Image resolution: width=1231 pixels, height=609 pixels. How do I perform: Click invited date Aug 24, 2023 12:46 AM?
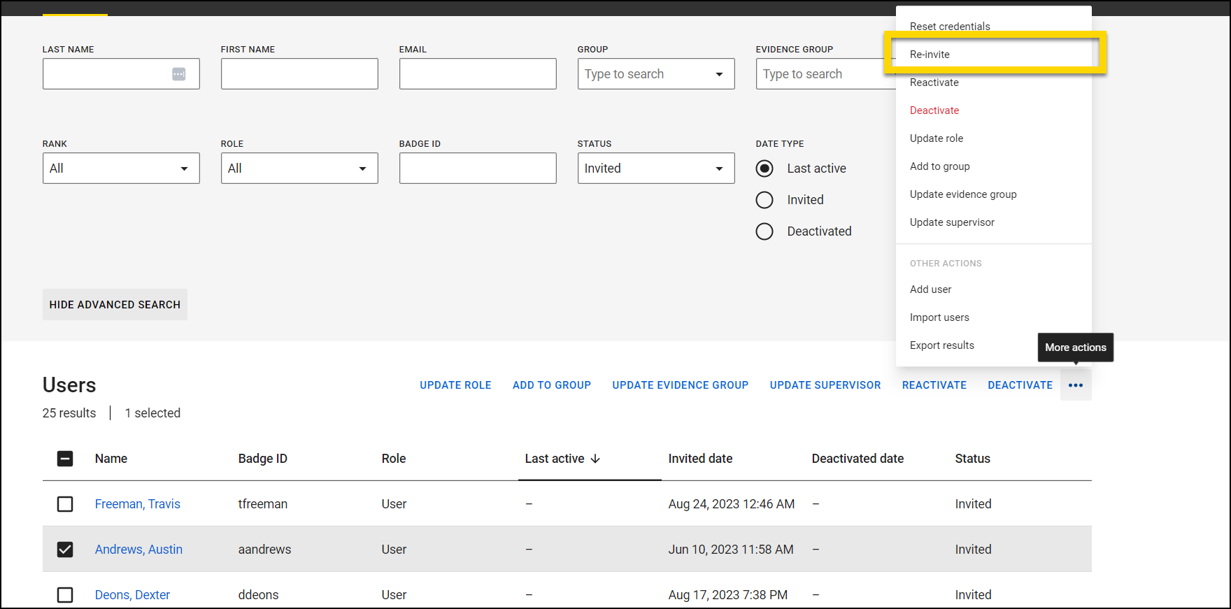[732, 504]
